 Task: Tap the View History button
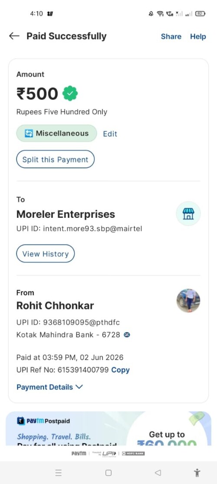[46, 254]
